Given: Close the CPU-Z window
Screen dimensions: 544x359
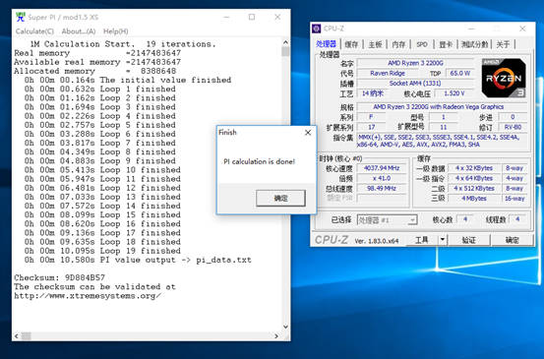Looking at the screenshot, I should pyautogui.click(x=522, y=29).
